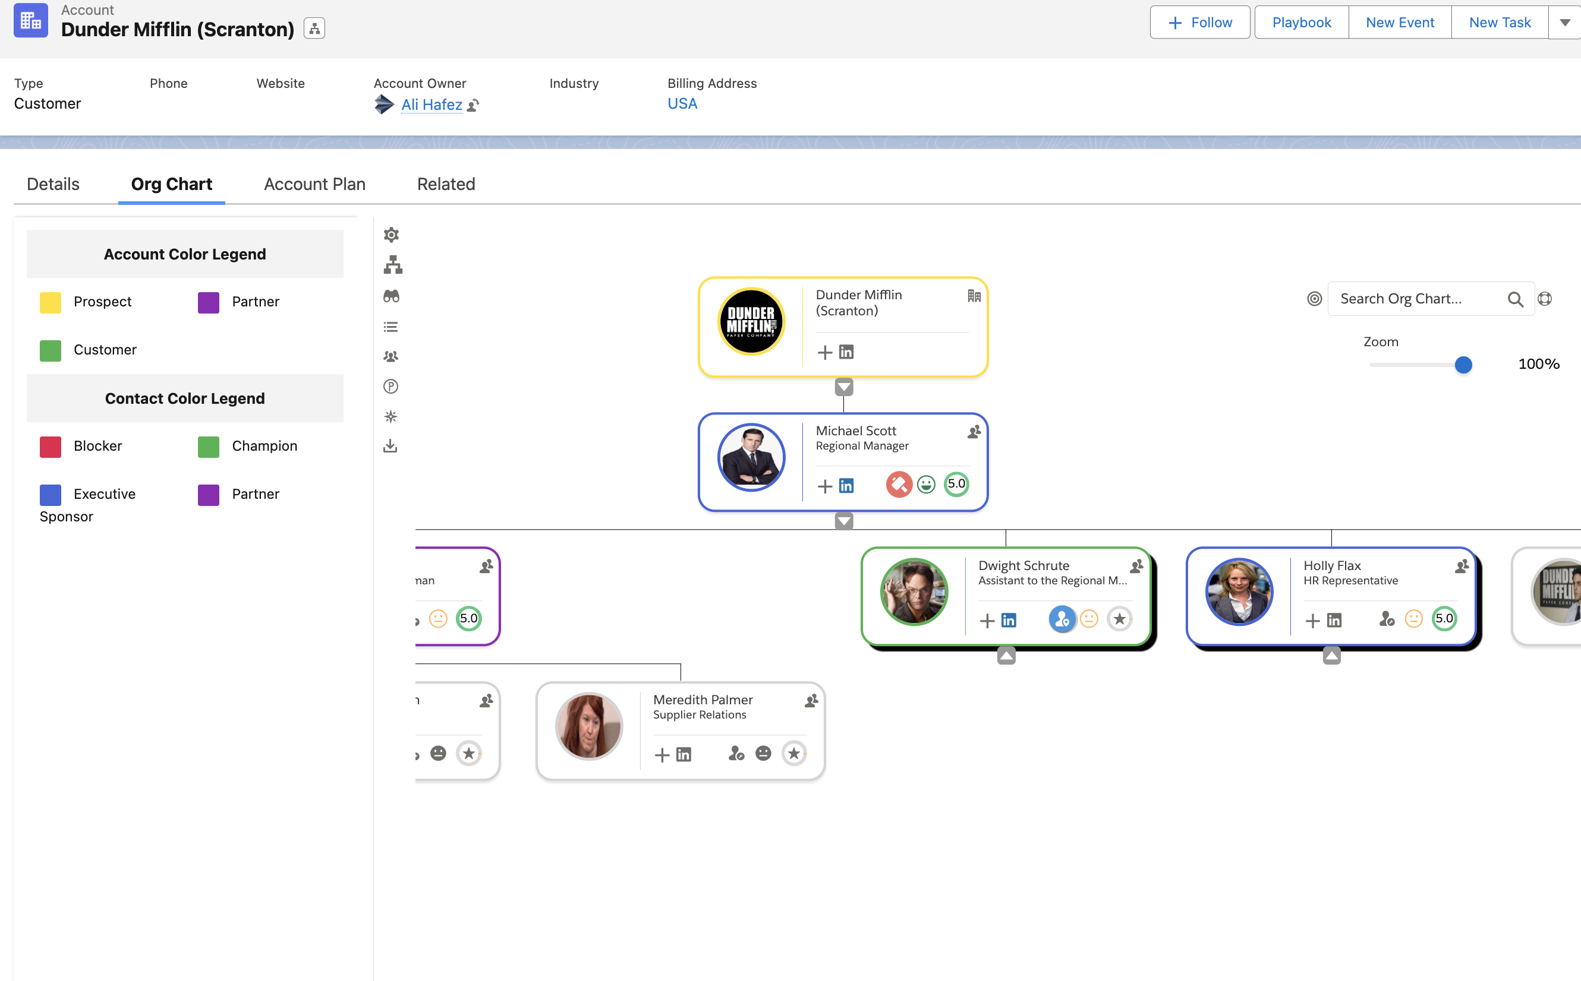Follow this account
Screen dimensions: 1581x981
point(1200,23)
